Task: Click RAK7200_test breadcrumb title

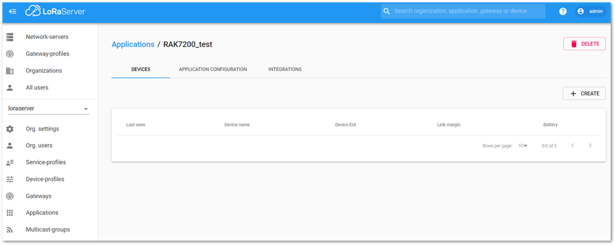Action: (188, 45)
